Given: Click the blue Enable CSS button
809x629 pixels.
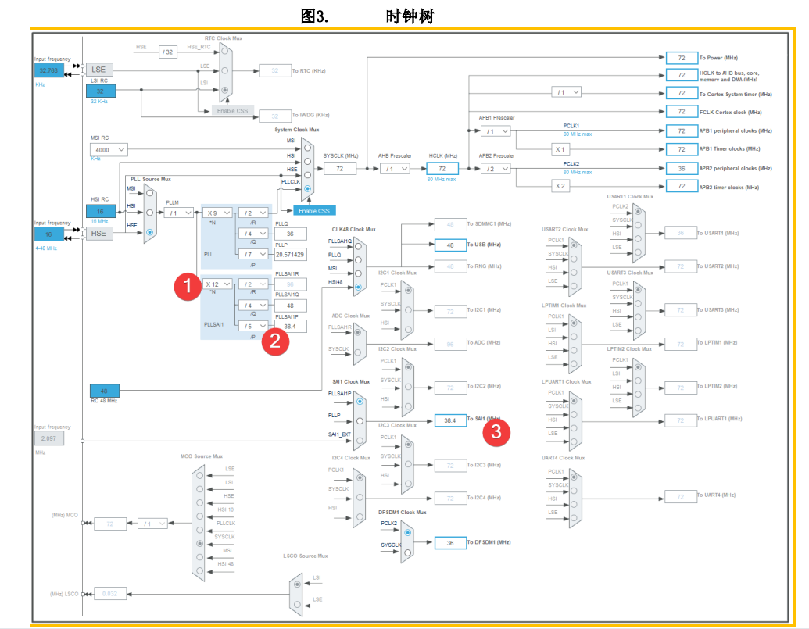Looking at the screenshot, I should [314, 210].
